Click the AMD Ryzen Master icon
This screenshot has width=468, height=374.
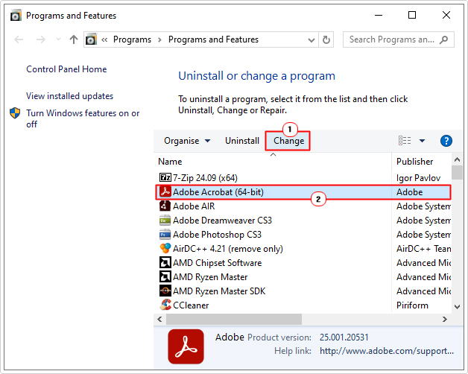click(165, 276)
